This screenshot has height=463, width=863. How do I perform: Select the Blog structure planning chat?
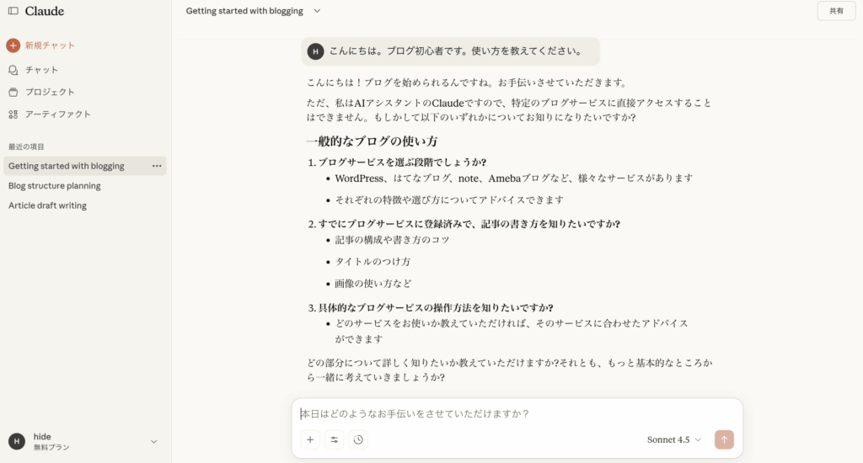55,186
